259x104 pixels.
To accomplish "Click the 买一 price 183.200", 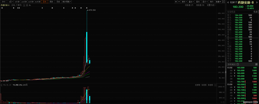I will click(238, 40).
